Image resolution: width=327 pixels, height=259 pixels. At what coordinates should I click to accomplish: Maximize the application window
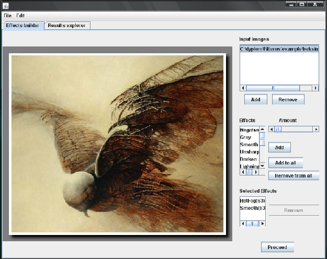tap(302, 4)
